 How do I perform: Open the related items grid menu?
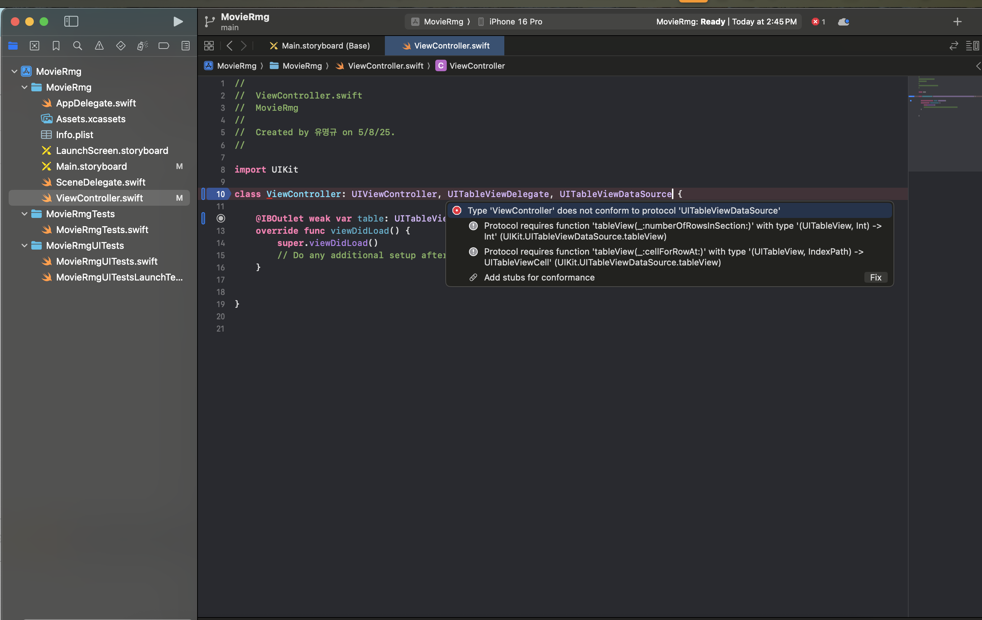pos(209,46)
